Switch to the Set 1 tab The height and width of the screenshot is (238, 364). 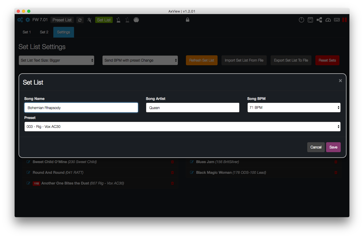(27, 32)
